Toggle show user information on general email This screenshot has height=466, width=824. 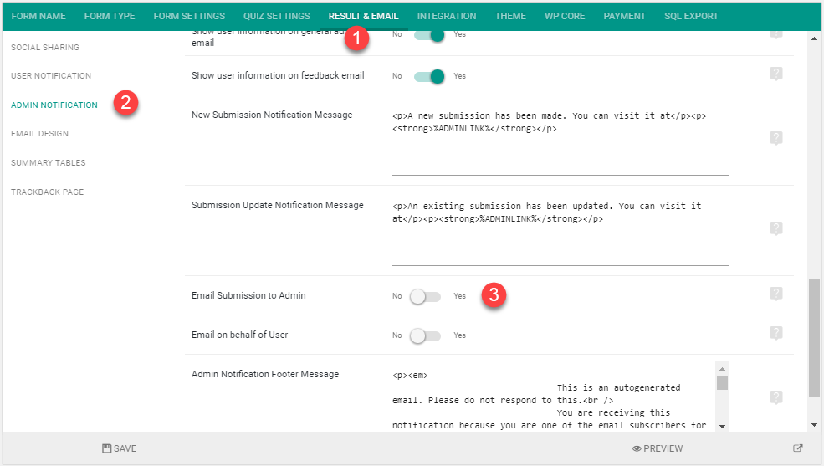429,35
